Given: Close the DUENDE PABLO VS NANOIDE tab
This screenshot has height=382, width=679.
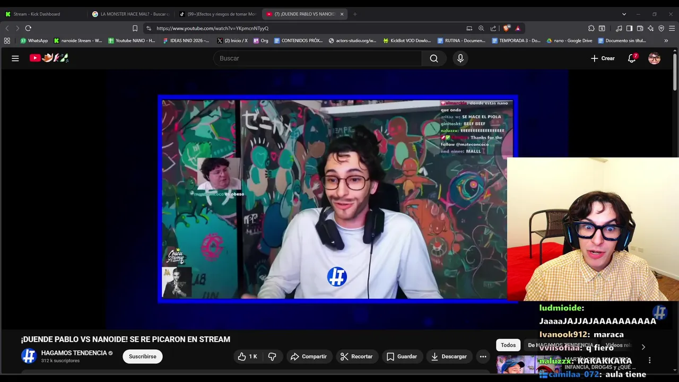Looking at the screenshot, I should pos(342,14).
